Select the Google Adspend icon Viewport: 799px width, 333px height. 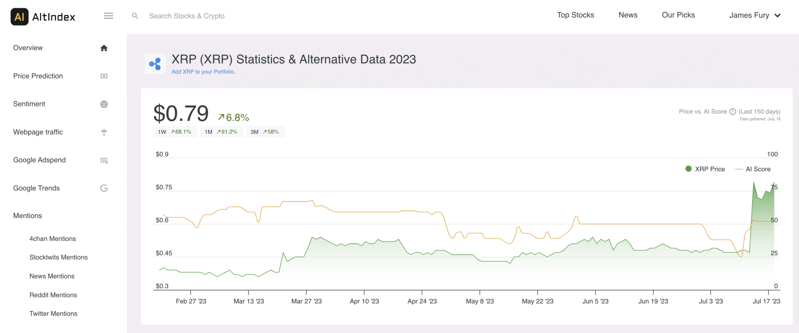[x=104, y=160]
